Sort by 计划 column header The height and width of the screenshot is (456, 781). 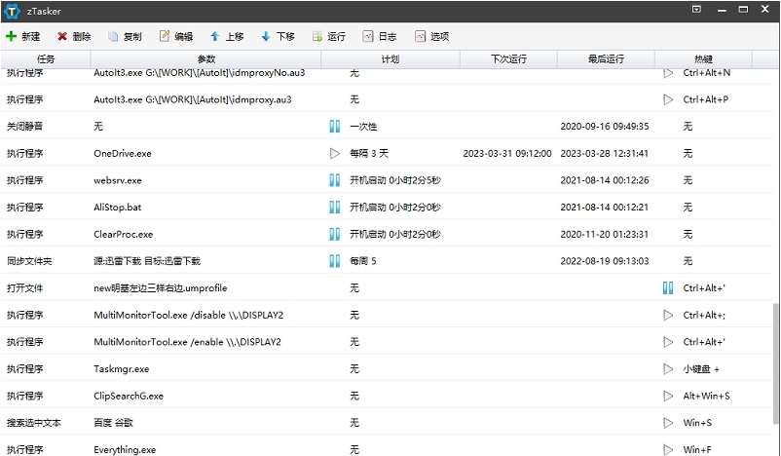(x=390, y=59)
